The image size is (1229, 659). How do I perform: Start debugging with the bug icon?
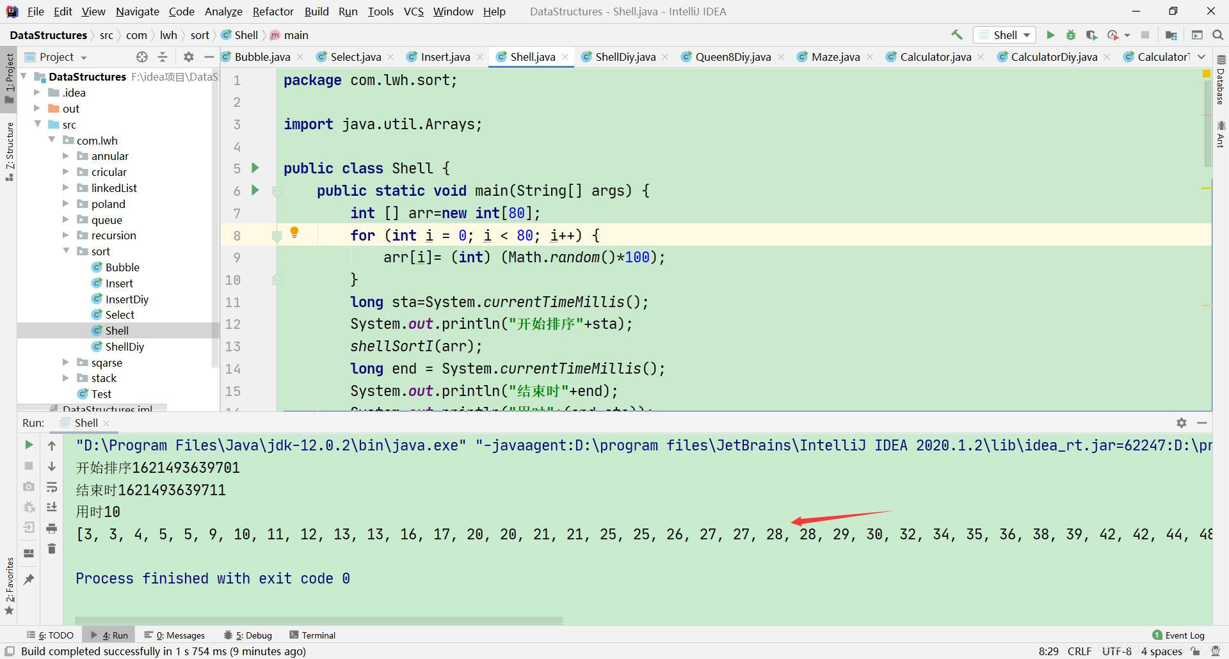tap(1071, 35)
